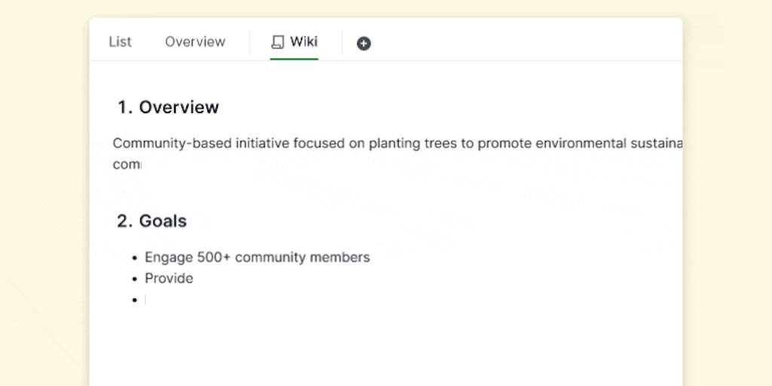Click the '2. Goals' heading
The width and height of the screenshot is (772, 386).
152,221
